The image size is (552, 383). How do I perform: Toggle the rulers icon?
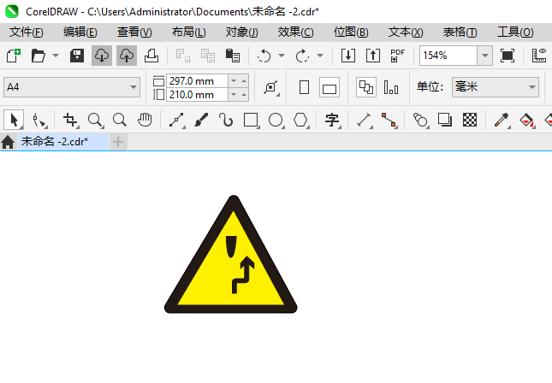(x=539, y=56)
